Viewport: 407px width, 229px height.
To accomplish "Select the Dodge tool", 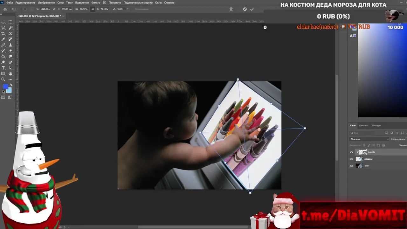I will [x=3, y=62].
